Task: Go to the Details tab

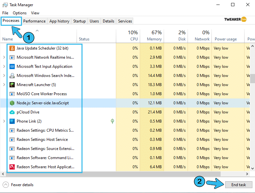Action: [x=108, y=21]
